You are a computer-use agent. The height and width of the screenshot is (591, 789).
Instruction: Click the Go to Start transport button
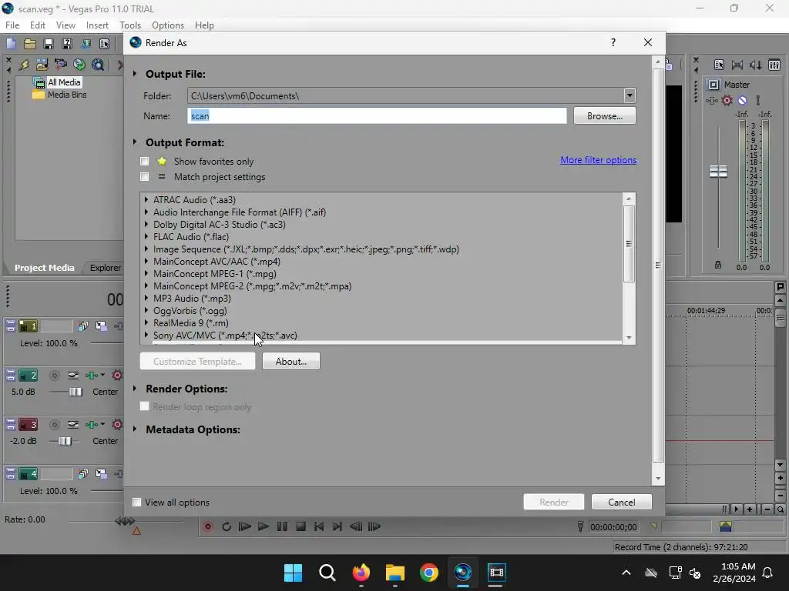(319, 526)
